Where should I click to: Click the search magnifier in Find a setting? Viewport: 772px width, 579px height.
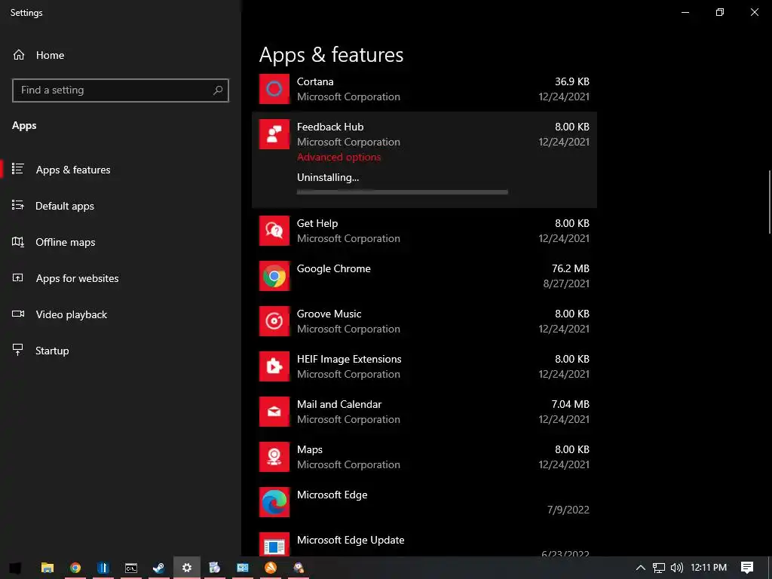218,90
